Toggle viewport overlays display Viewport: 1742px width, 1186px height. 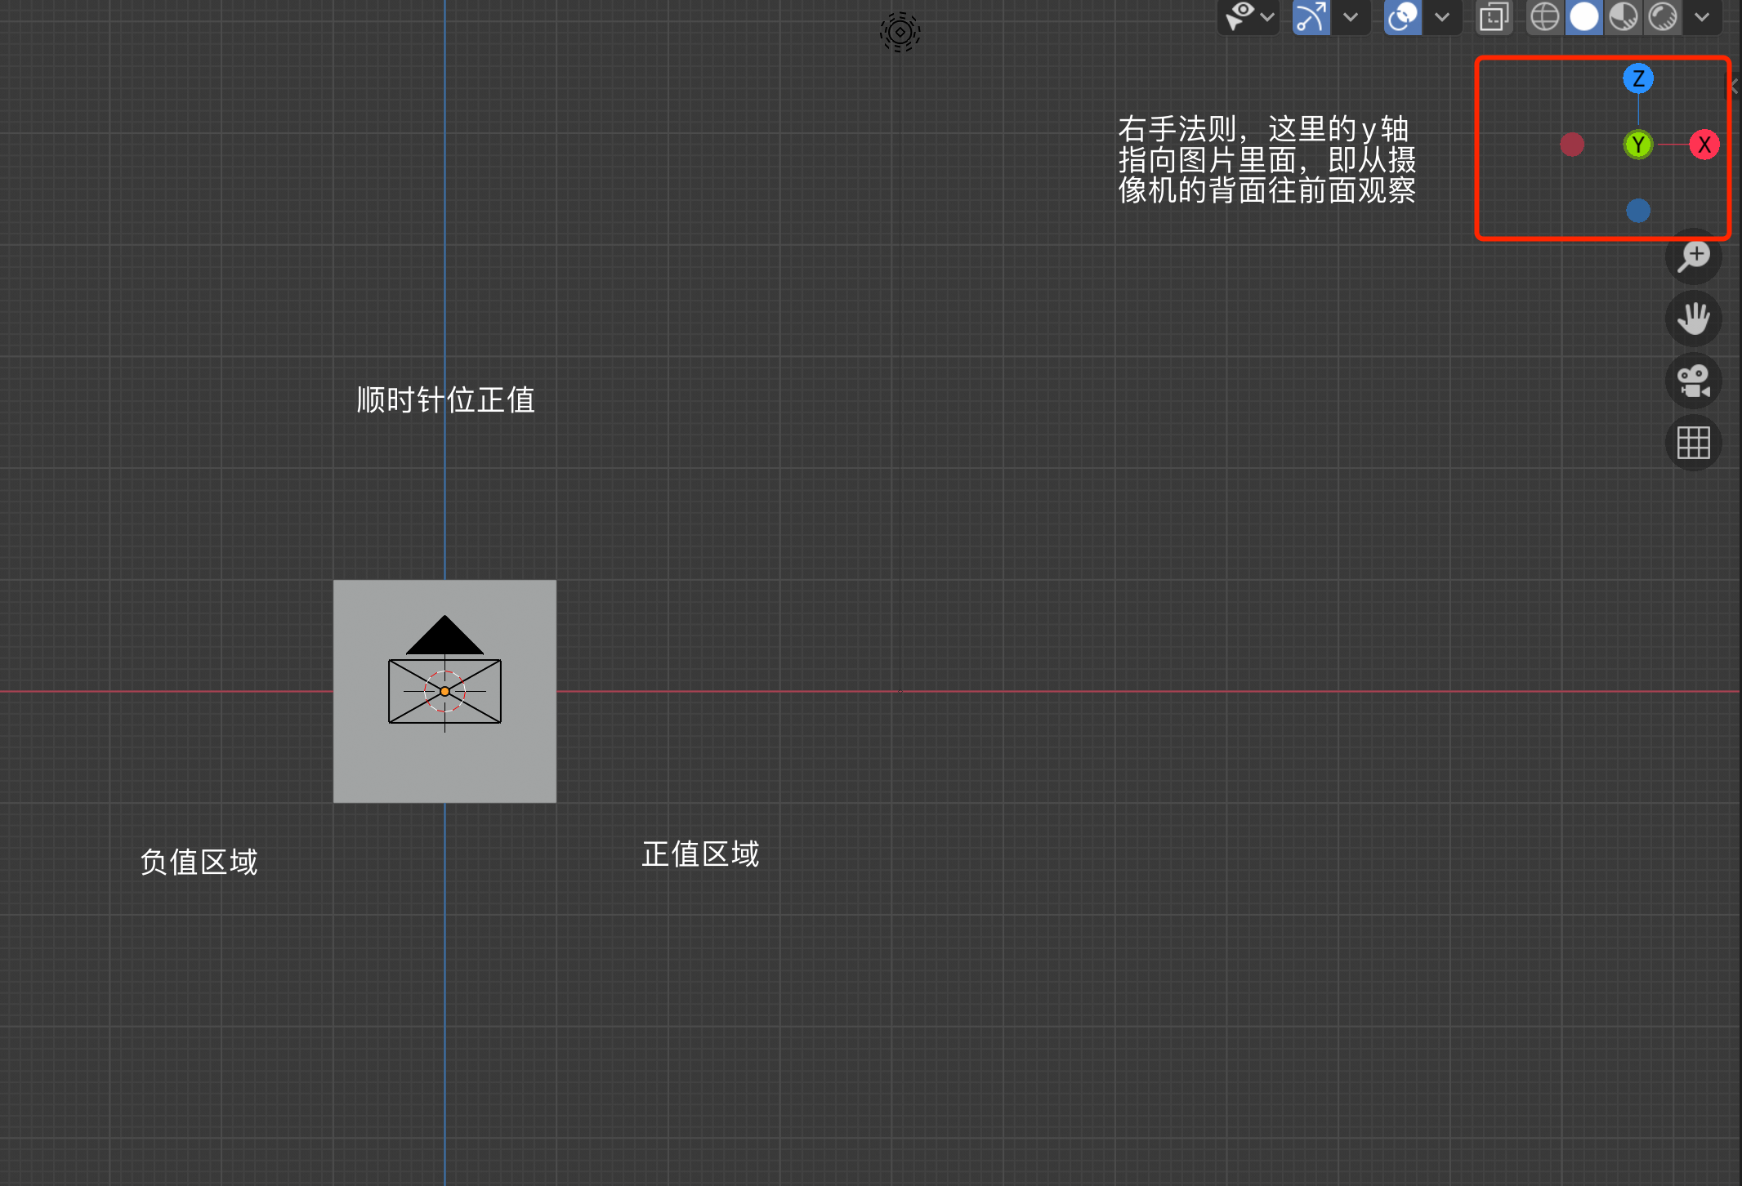click(1402, 16)
